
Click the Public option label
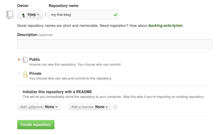tap(35, 59)
